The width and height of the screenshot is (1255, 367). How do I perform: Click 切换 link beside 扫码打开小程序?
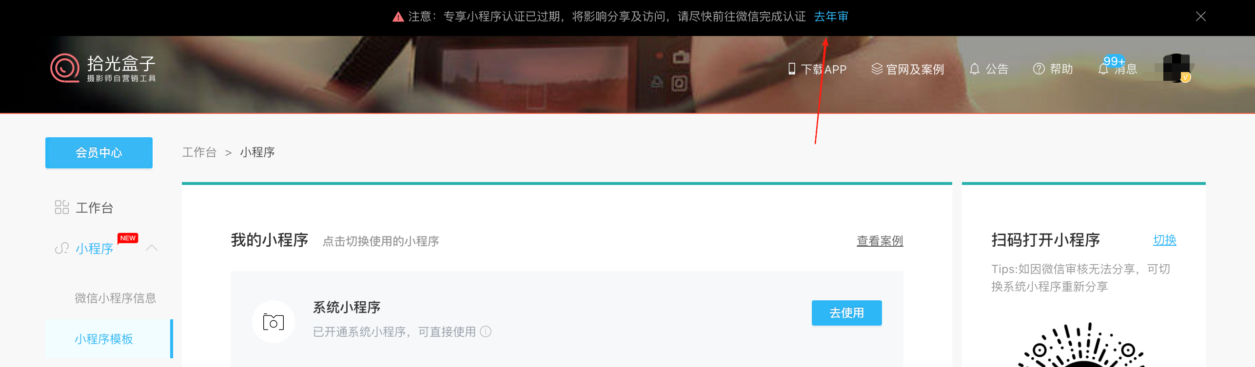(x=1164, y=240)
